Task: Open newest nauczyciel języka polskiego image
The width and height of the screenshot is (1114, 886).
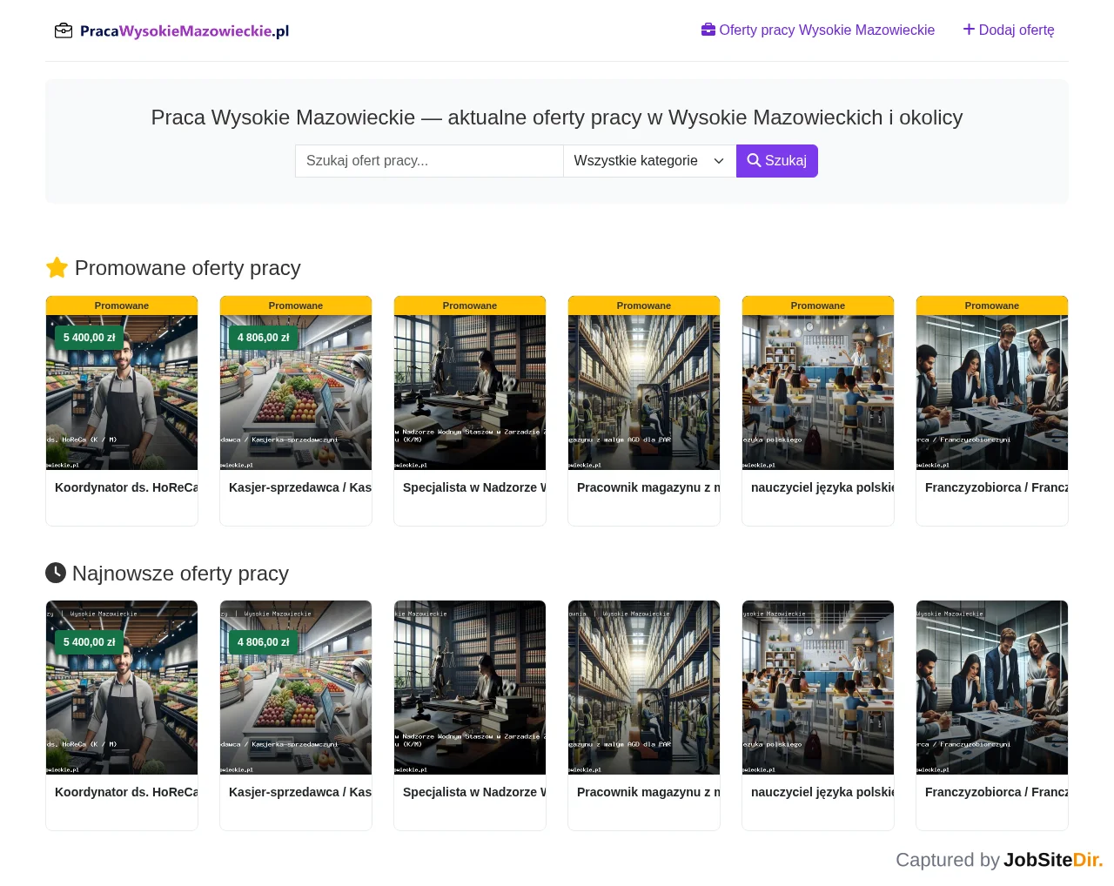Action: [818, 688]
